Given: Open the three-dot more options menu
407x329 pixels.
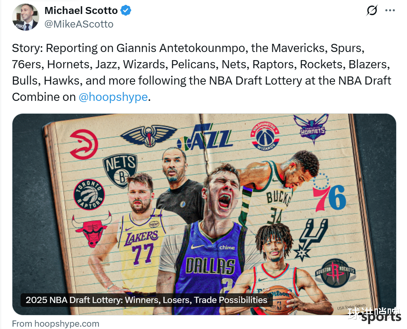Looking at the screenshot, I should (x=390, y=10).
